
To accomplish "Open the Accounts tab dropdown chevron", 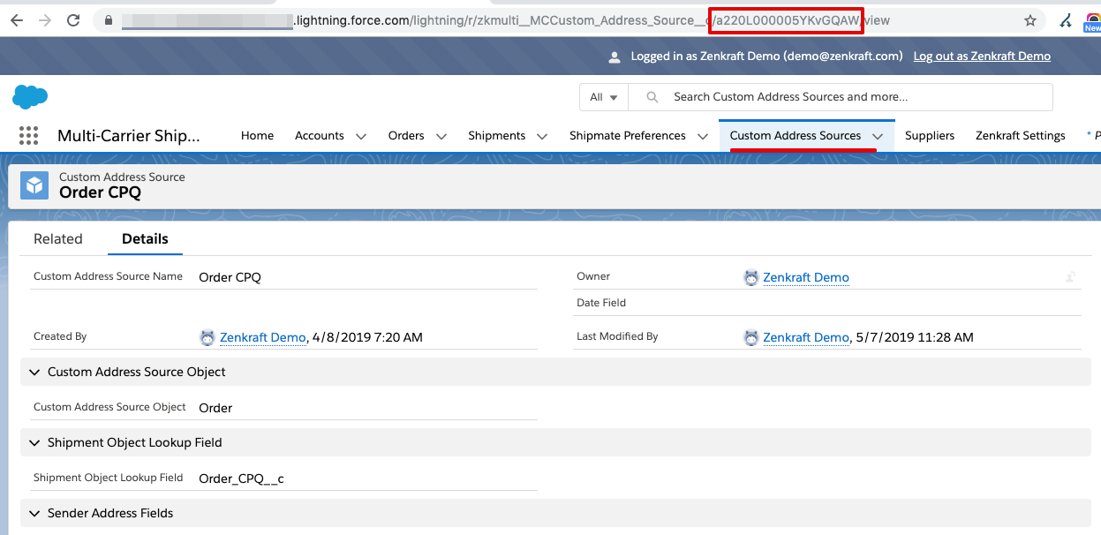I will point(360,136).
